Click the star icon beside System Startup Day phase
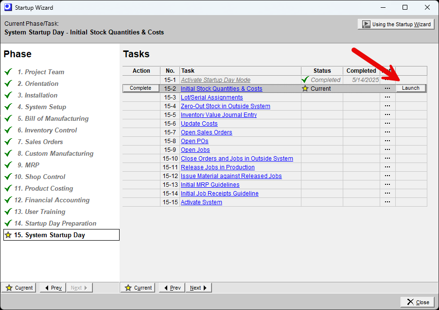This screenshot has height=310, width=439. click(8, 235)
